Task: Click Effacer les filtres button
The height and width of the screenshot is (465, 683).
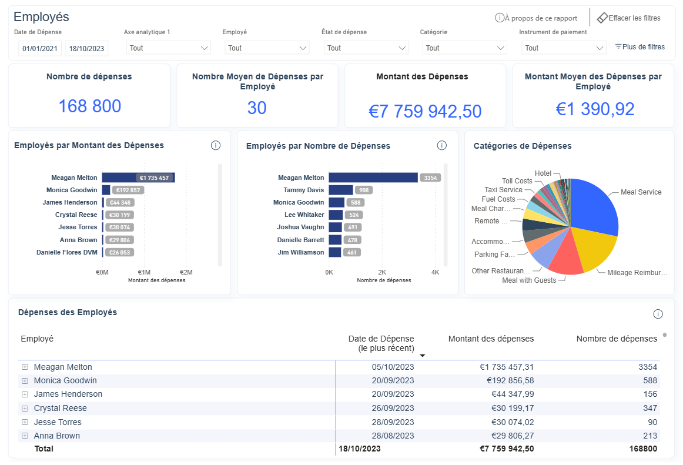Action: tap(628, 18)
